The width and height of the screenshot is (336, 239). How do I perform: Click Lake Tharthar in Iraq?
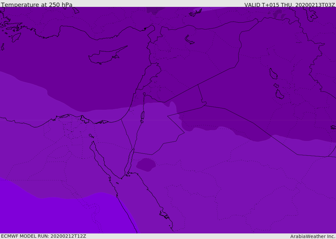[x=273, y=74]
